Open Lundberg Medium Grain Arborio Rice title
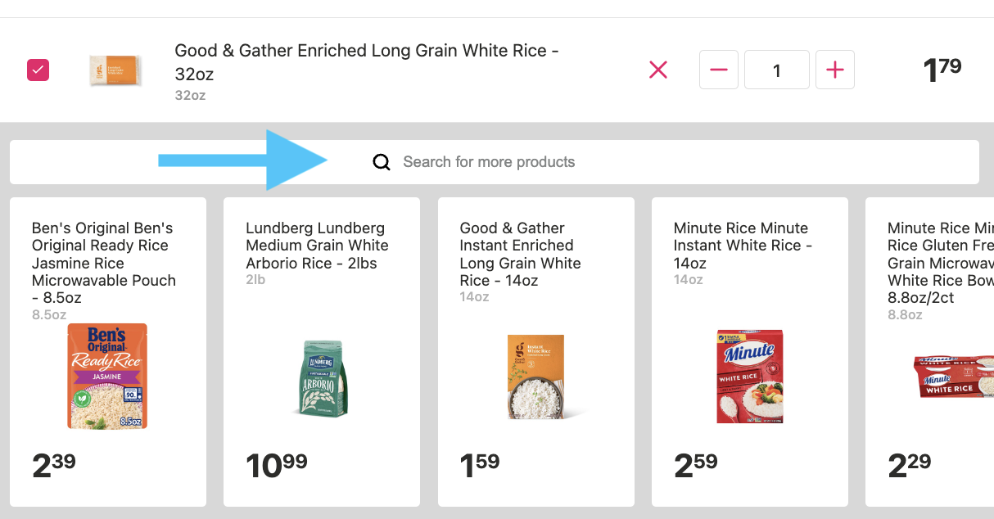 [318, 246]
